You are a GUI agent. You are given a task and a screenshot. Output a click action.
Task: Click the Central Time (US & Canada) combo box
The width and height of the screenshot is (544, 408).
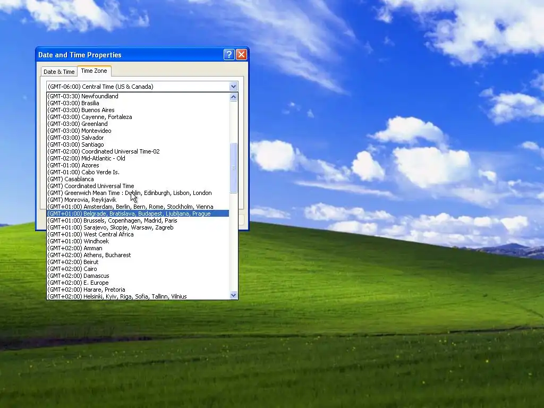tap(142, 87)
